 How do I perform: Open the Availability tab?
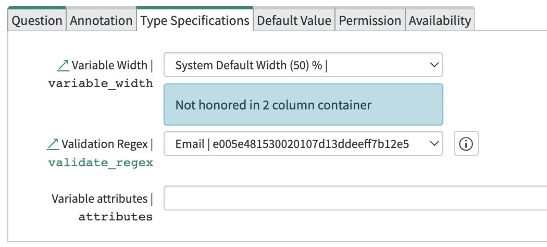[440, 21]
